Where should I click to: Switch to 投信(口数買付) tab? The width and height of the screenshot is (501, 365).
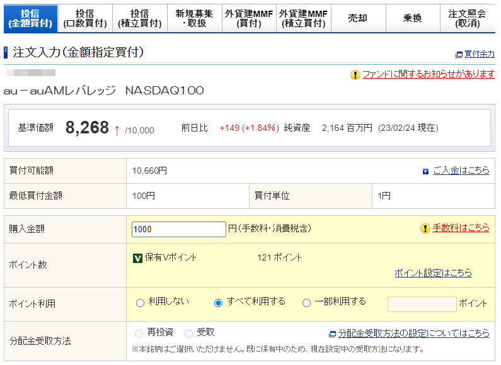coord(84,19)
